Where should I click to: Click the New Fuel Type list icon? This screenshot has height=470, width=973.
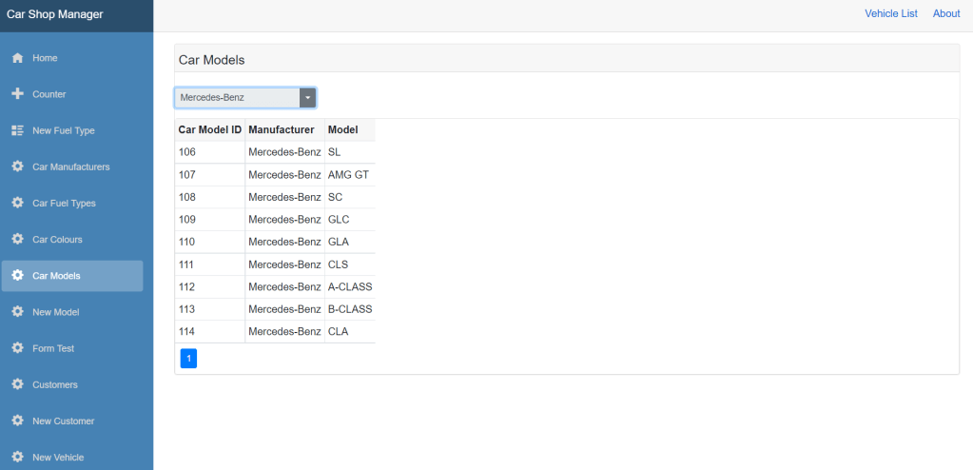pyautogui.click(x=17, y=130)
